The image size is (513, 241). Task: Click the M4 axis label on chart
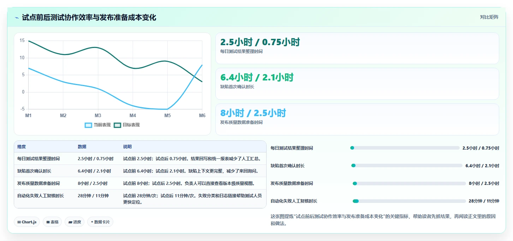tap(133, 115)
